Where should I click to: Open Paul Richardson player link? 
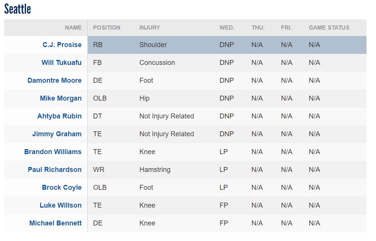pos(55,170)
